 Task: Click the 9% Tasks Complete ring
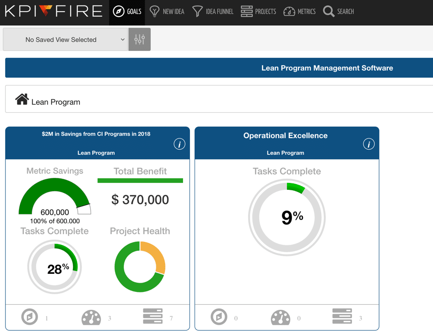click(x=287, y=218)
